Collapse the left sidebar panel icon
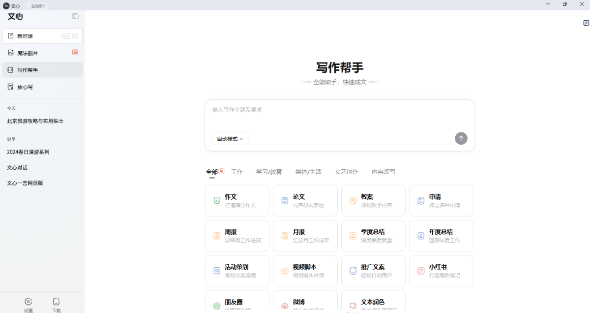Screen dimensions: 590x313 click(x=75, y=16)
